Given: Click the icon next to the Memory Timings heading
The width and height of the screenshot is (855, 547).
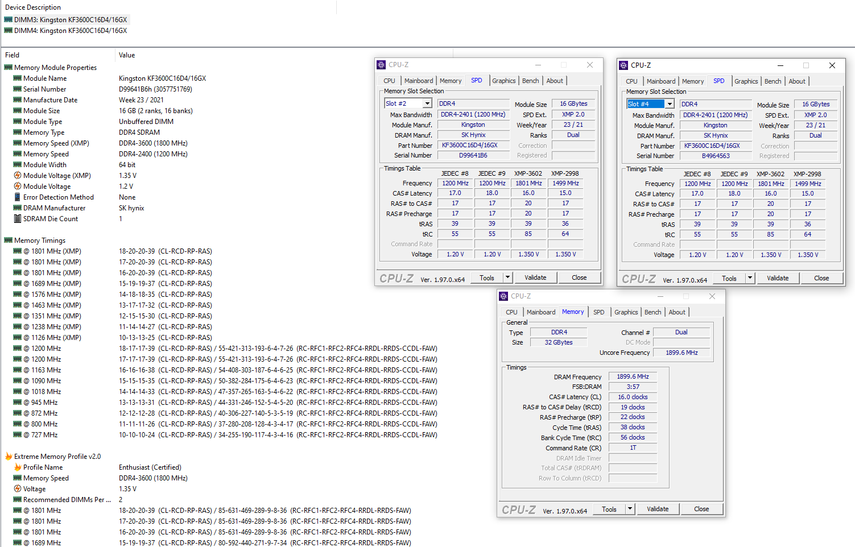Looking at the screenshot, I should tap(8, 240).
